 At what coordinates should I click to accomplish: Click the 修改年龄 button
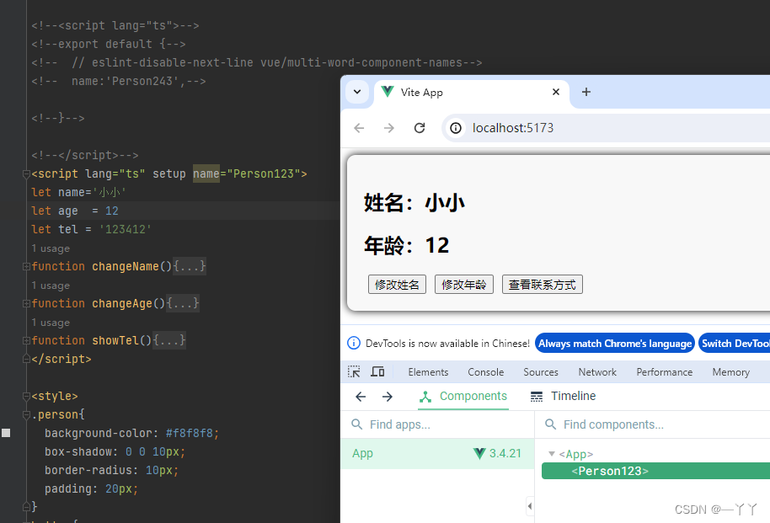tap(463, 285)
